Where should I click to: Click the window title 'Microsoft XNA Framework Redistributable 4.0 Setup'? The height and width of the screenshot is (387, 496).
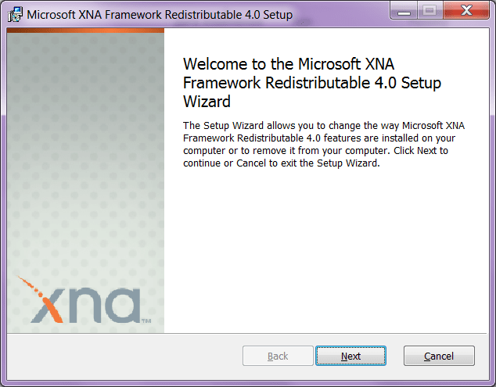pyautogui.click(x=160, y=15)
